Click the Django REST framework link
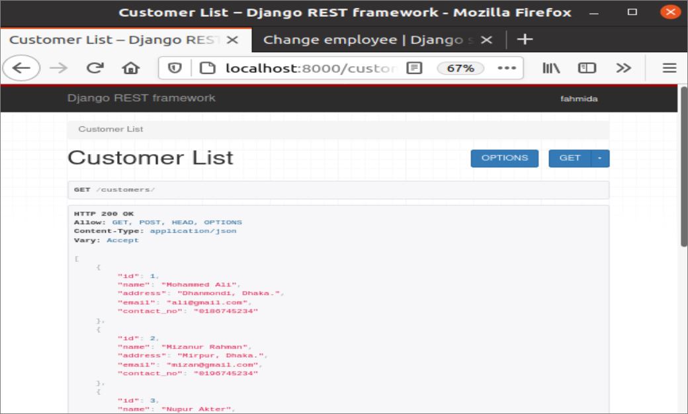 (x=142, y=99)
